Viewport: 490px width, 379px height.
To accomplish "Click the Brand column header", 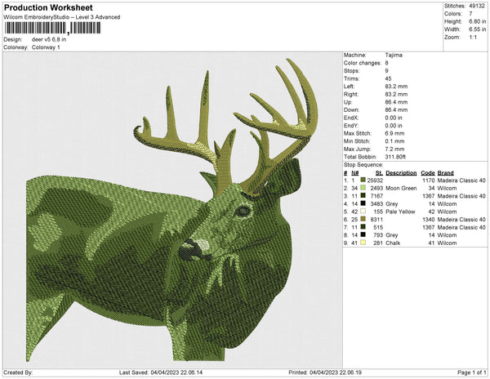I will (448, 173).
